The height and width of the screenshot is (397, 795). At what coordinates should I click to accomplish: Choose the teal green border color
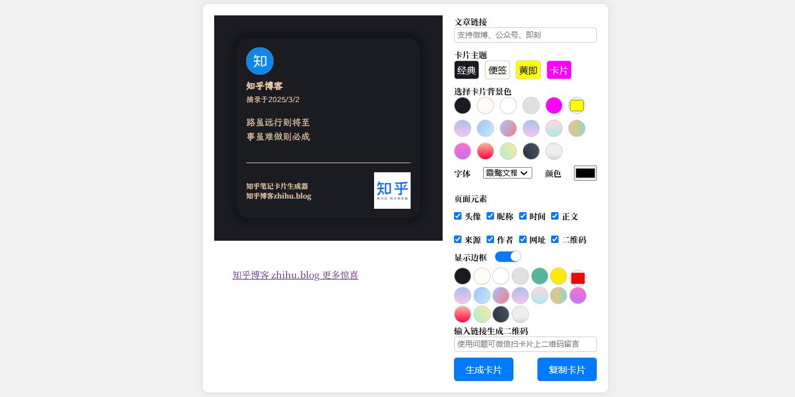[x=539, y=276]
